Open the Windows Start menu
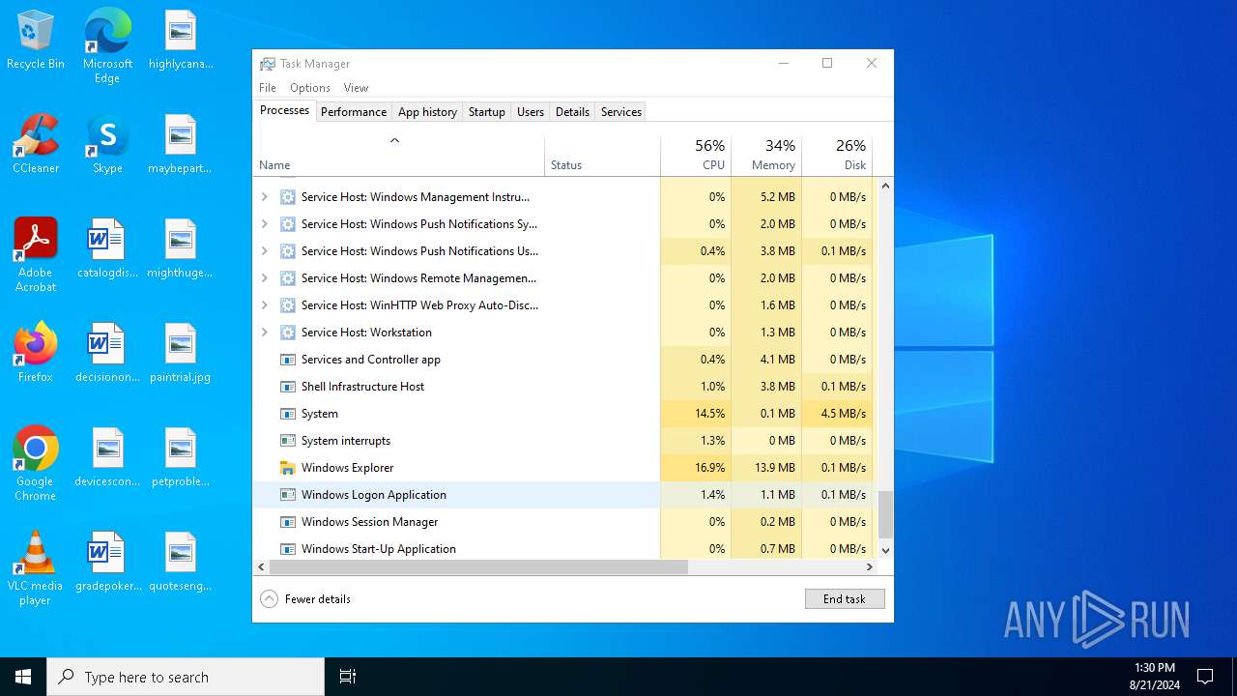The width and height of the screenshot is (1237, 696). [x=23, y=677]
